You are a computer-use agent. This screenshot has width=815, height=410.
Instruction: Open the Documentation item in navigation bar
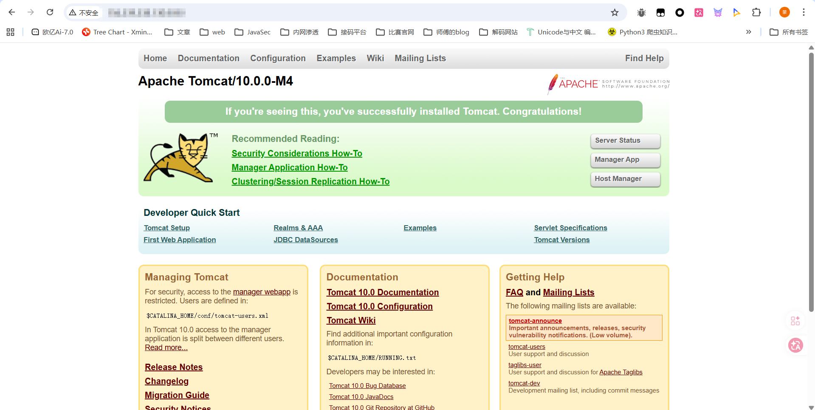click(x=209, y=58)
